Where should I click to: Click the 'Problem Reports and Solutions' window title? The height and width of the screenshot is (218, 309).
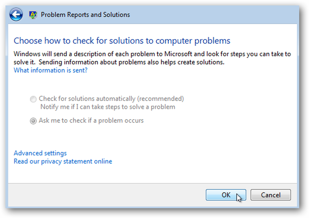[x=85, y=15]
